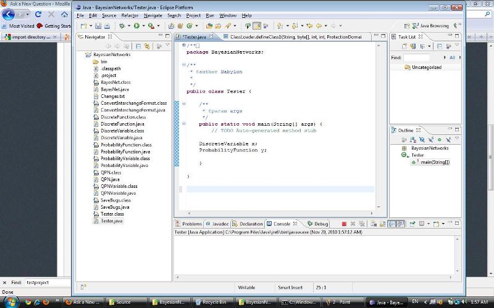Click the External Tools run icon
The image size is (494, 308).
pos(151,26)
